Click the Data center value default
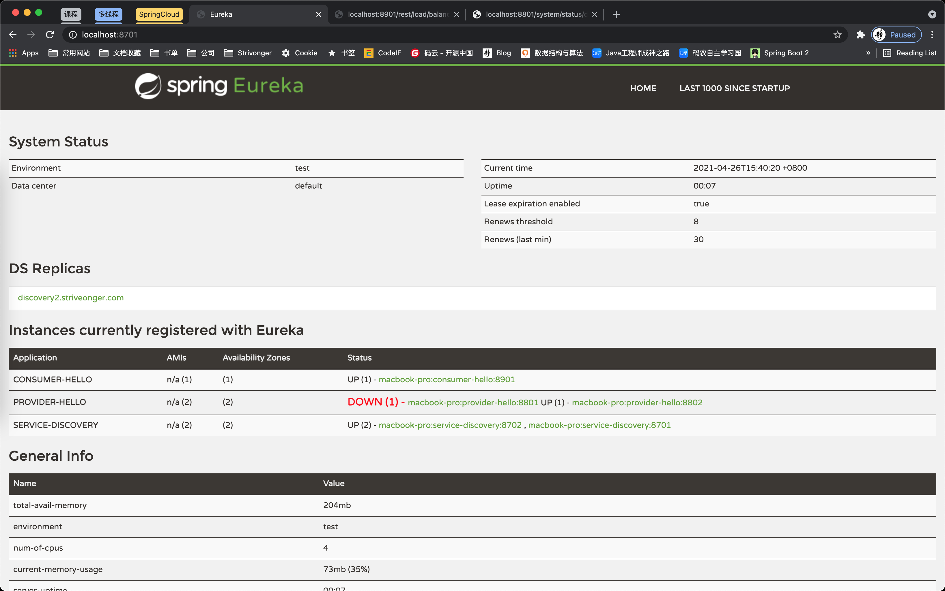 point(308,186)
